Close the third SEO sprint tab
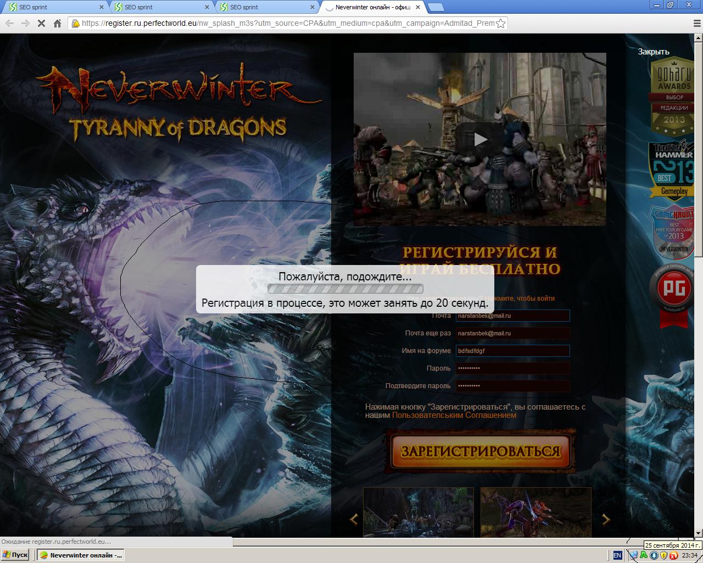The width and height of the screenshot is (703, 563). (313, 7)
